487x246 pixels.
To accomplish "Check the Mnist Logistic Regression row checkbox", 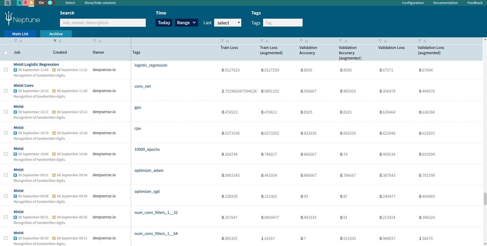I will pos(6,70).
